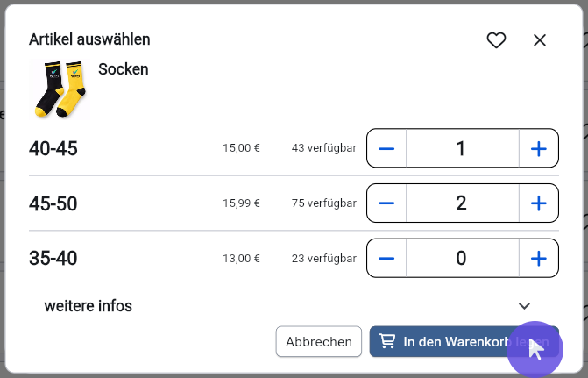Image resolution: width=588 pixels, height=378 pixels.
Task: Decrease quantity for size 35-40
Action: tap(386, 258)
